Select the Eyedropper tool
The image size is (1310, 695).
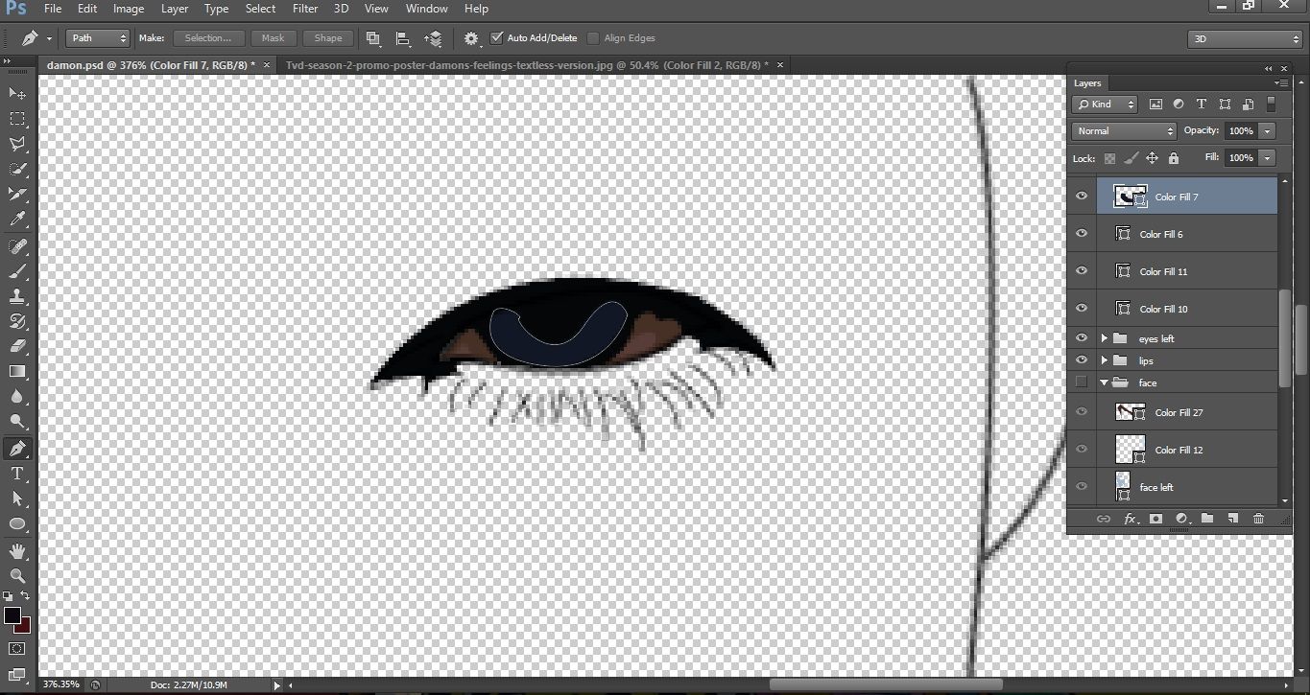(17, 220)
